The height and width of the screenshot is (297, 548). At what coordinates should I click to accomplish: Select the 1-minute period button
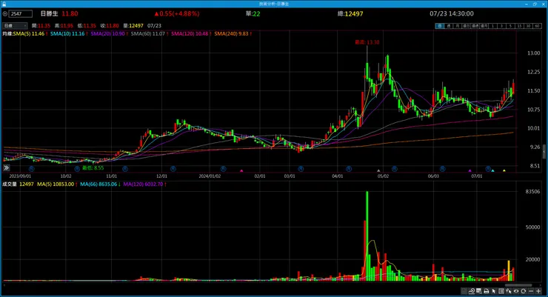pyautogui.click(x=492, y=26)
